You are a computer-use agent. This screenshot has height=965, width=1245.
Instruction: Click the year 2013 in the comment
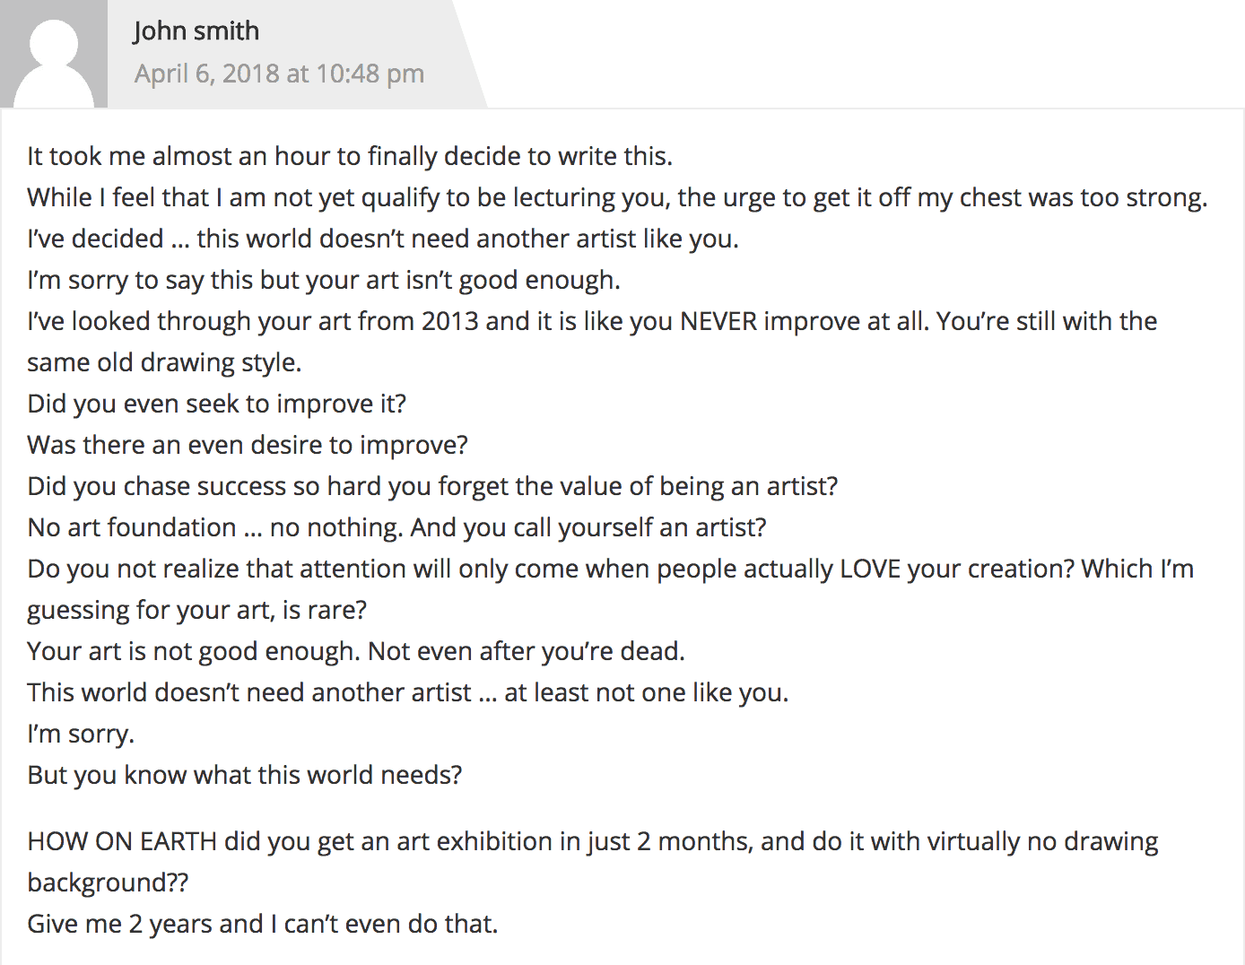[x=449, y=321]
